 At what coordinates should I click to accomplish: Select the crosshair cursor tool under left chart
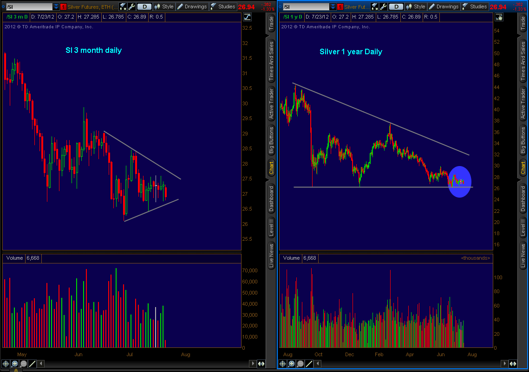(6, 364)
